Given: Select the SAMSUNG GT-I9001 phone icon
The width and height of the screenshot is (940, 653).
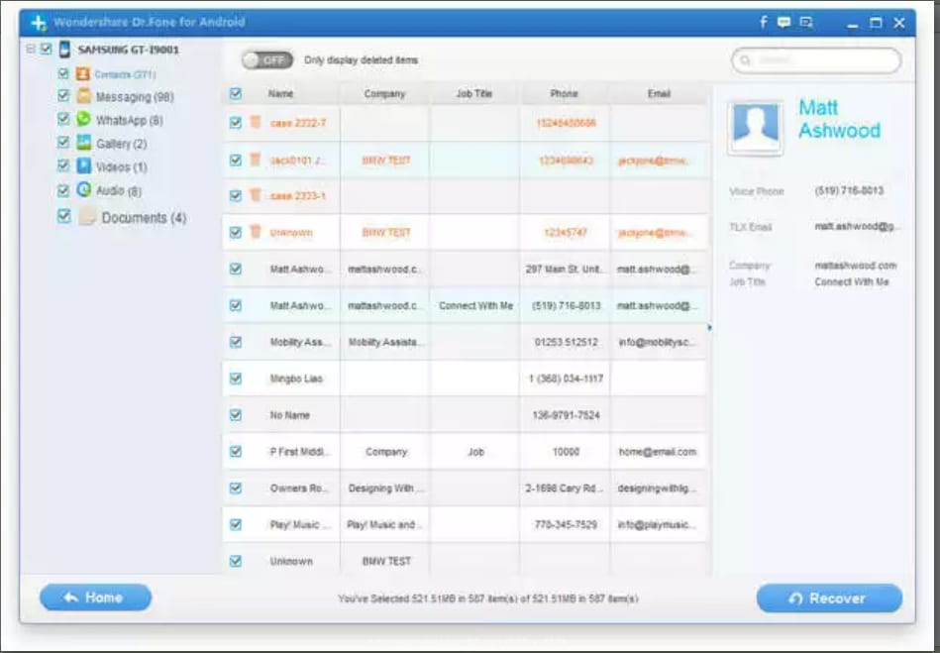Looking at the screenshot, I should [64, 50].
